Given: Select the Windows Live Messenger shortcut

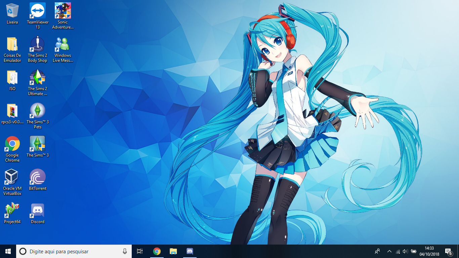Looking at the screenshot, I should point(63,50).
